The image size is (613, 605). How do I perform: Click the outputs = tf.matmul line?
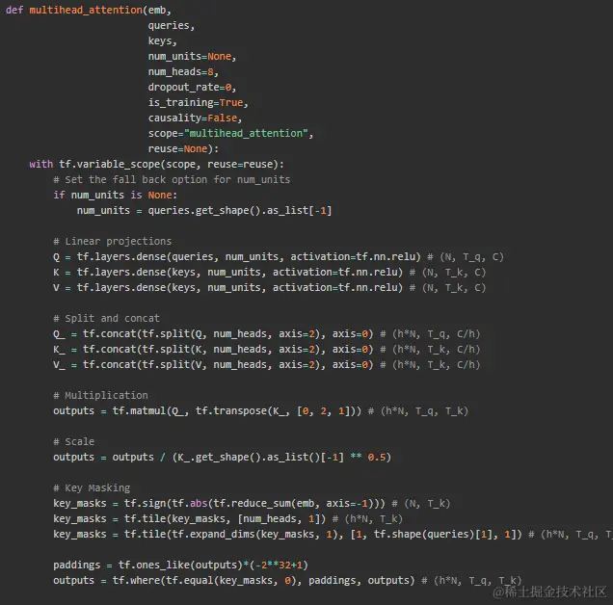(x=261, y=411)
